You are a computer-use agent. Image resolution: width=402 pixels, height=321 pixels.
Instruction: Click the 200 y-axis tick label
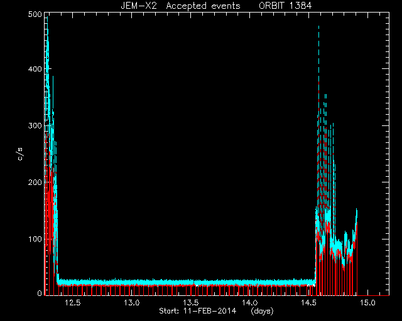(35, 182)
